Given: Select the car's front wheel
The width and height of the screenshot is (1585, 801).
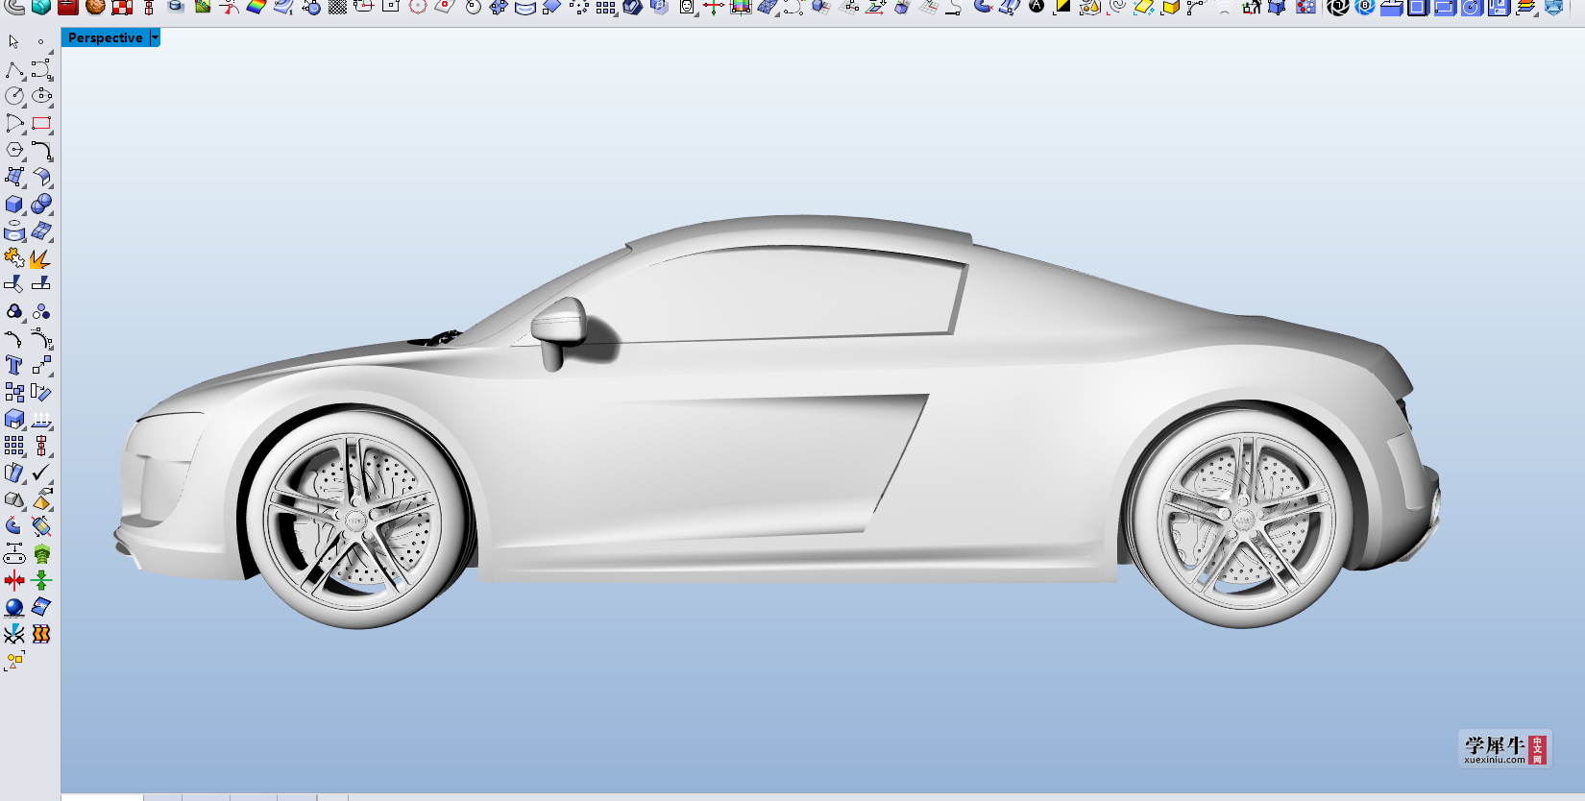Looking at the screenshot, I should pyautogui.click(x=357, y=519).
